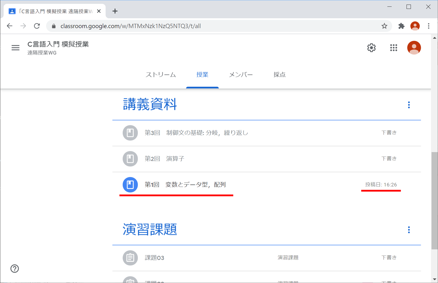Screen dimensions: 438x283
Task: Open the Google apps grid
Action: coord(394,48)
